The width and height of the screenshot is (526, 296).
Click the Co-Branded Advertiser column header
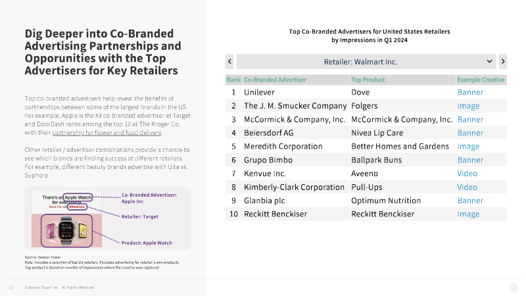point(275,80)
